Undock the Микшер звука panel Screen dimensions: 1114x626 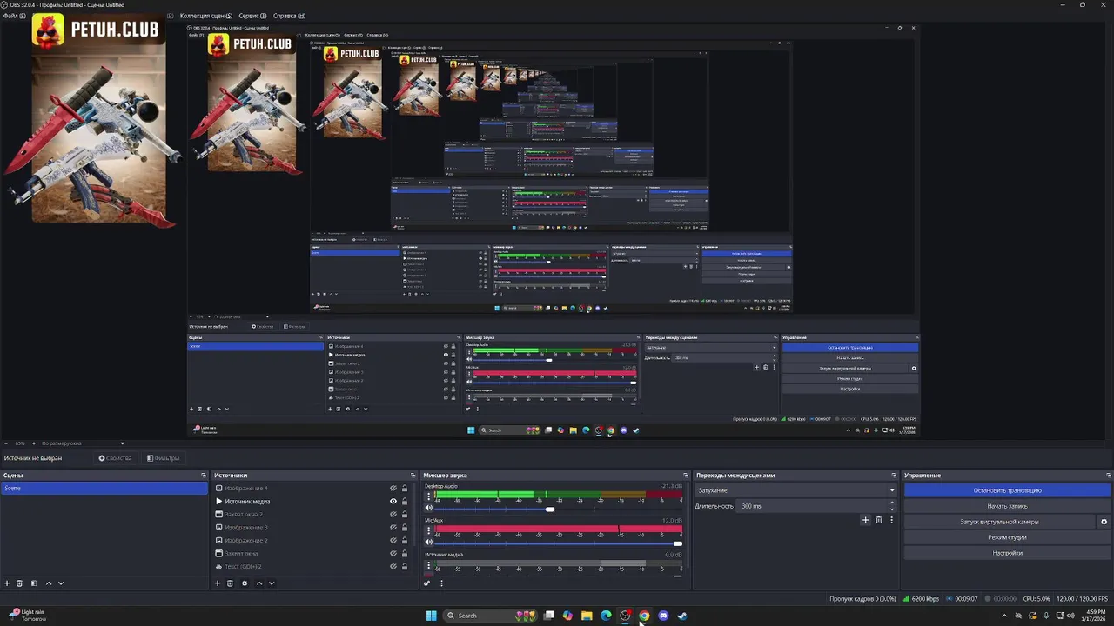pyautogui.click(x=686, y=476)
